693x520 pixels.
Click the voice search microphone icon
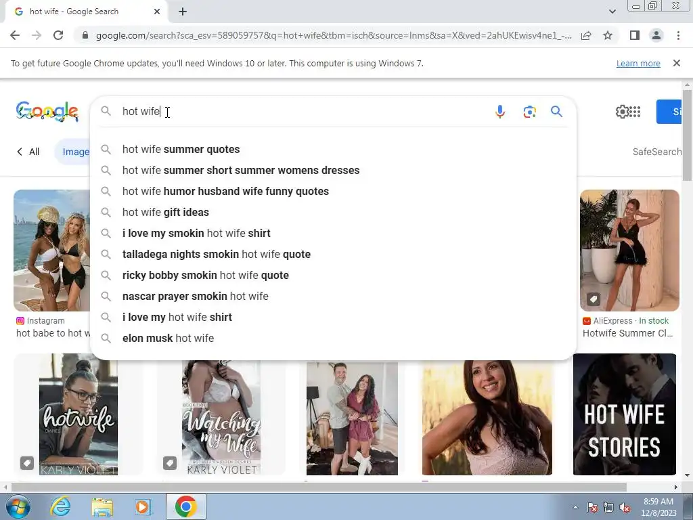click(500, 112)
